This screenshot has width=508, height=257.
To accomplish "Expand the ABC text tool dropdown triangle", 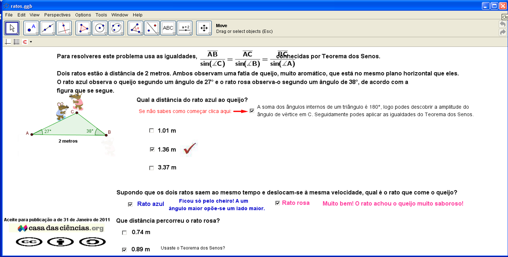I will 174,33.
